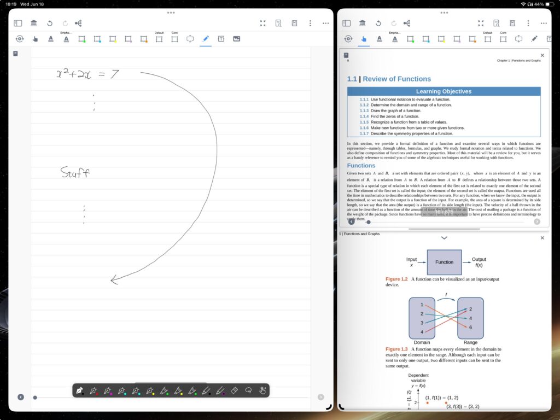Expand the sidebar in the PDF window
Viewport: 560px width, 420px height.
coord(346,23)
